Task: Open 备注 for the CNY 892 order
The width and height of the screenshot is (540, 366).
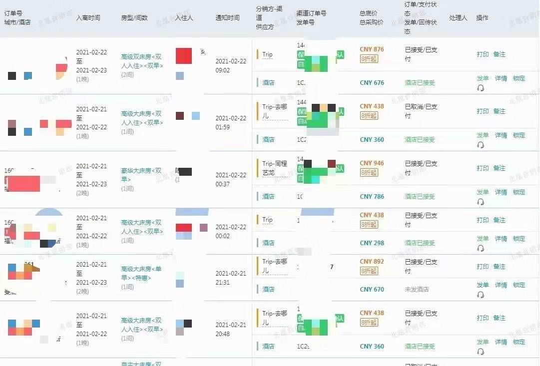Action: coord(499,267)
